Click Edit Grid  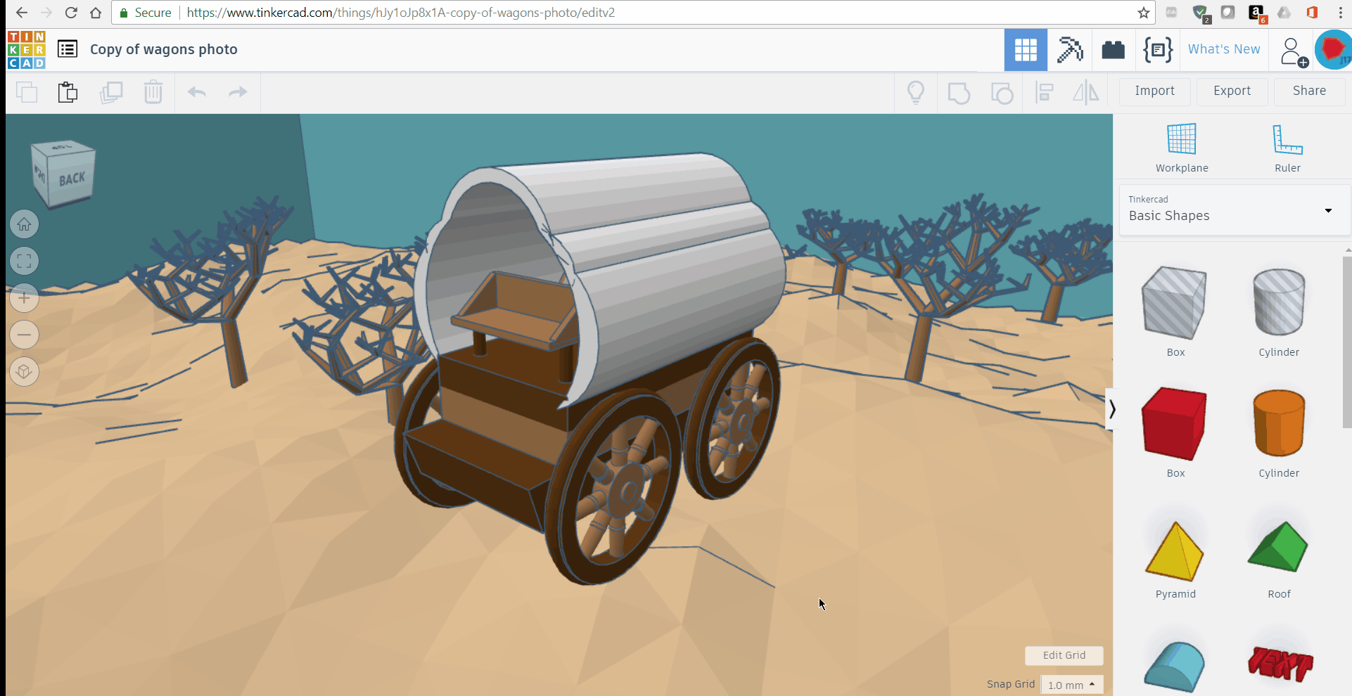[1064, 655]
